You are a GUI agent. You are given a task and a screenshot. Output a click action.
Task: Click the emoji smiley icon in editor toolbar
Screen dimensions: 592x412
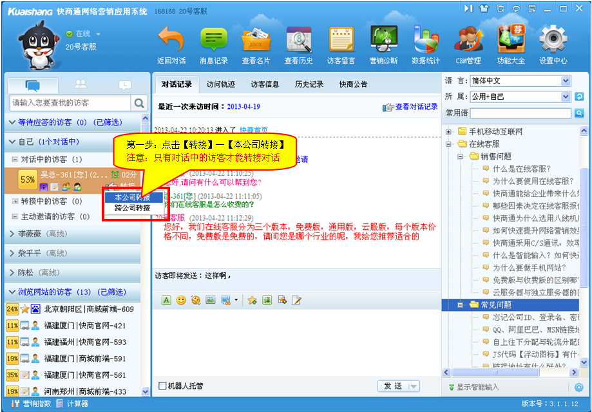[x=181, y=300]
